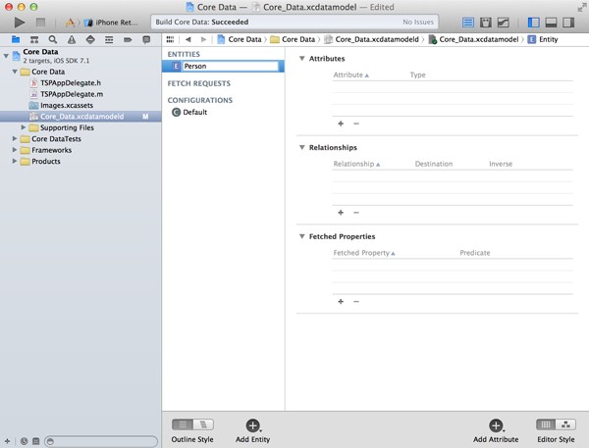Expand the Core DataTests folder
This screenshot has width=589, height=448.
click(x=15, y=139)
